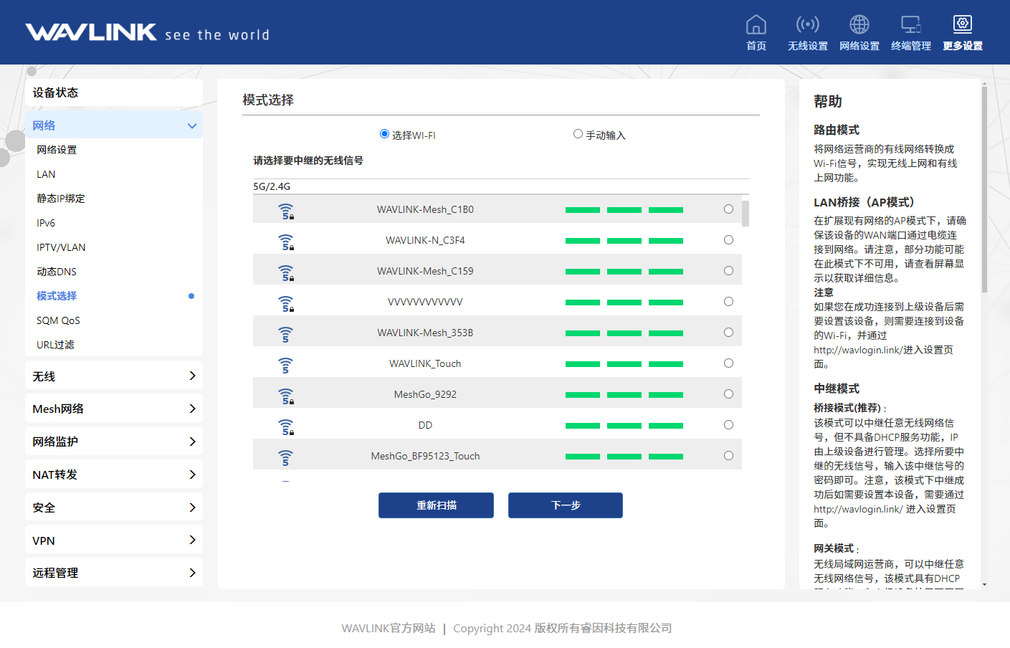1010x648 pixels.
Task: Select the 选择WI-FI radio option
Action: (384, 134)
